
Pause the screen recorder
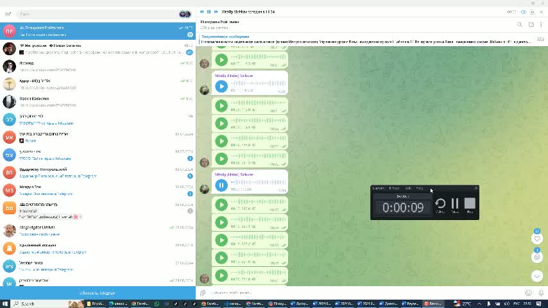[455, 204]
